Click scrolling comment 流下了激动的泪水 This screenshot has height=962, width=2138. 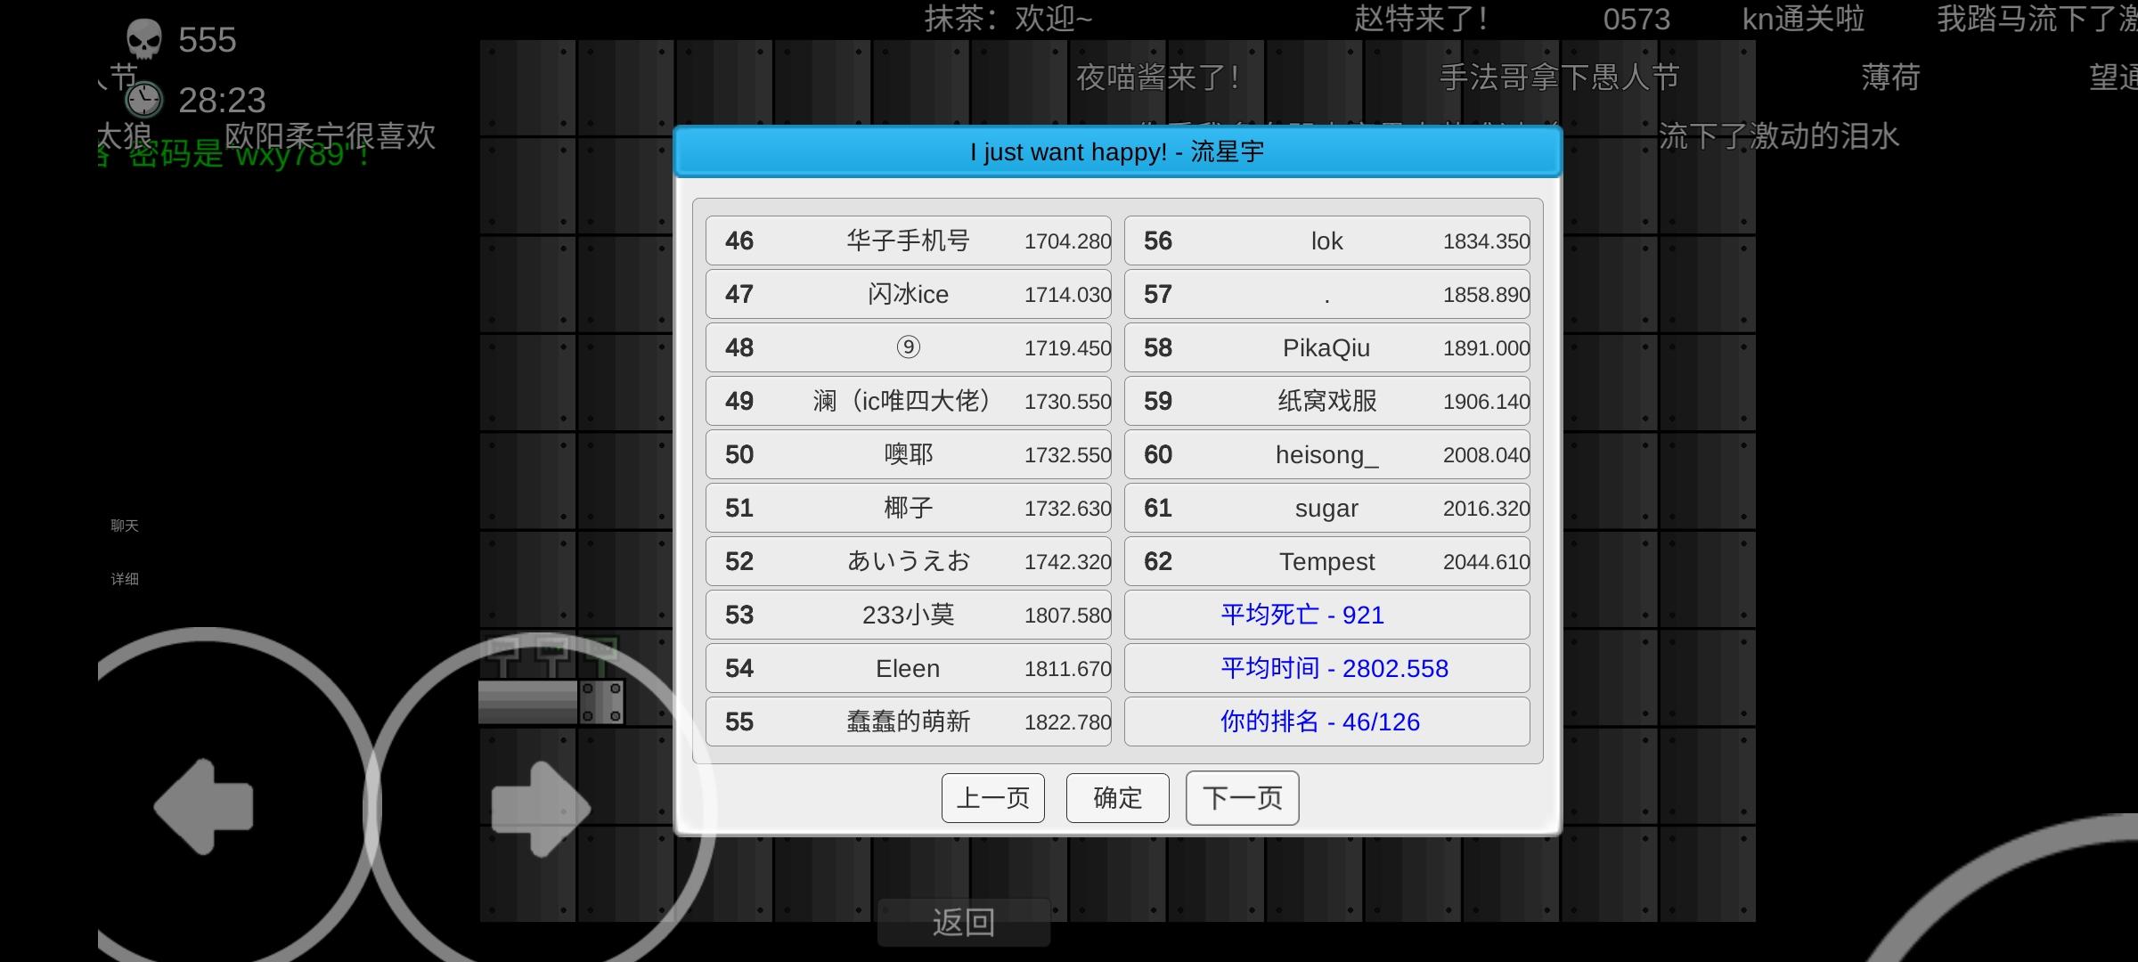(x=1778, y=136)
